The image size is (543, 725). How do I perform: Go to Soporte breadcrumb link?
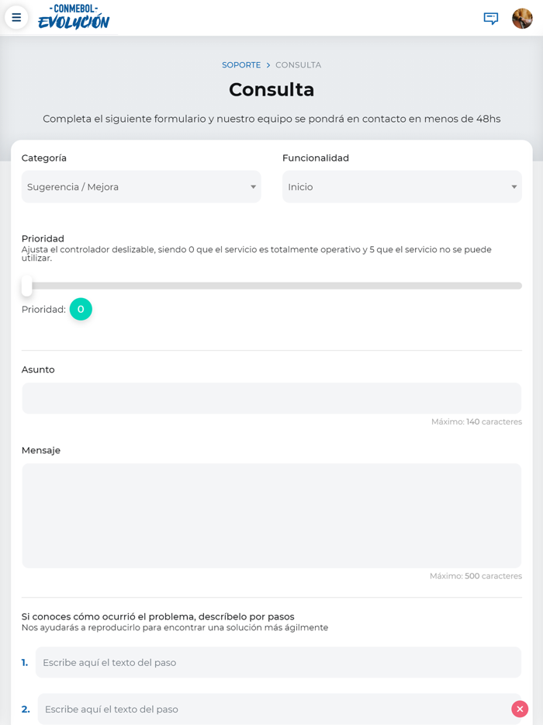(x=241, y=65)
